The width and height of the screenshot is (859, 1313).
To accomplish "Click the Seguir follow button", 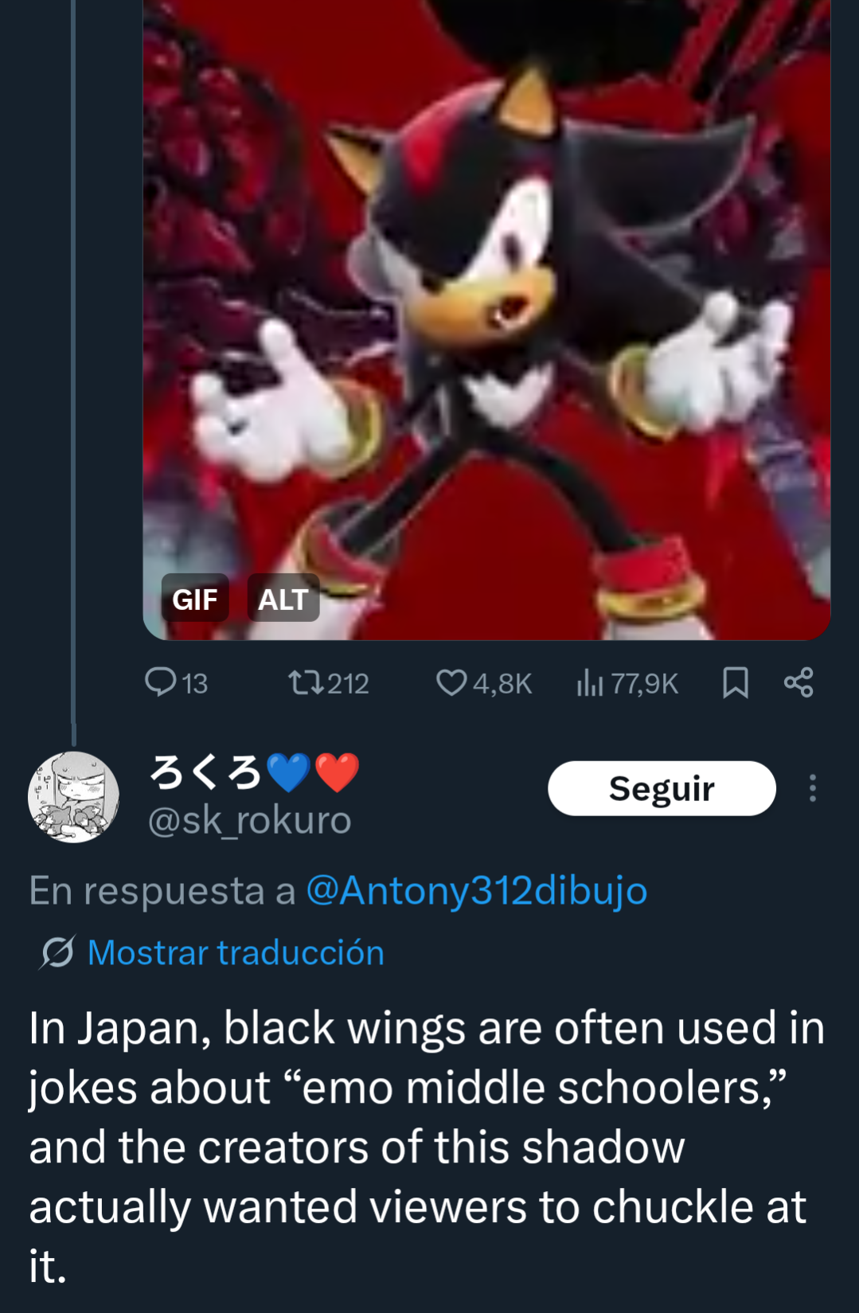I will [x=662, y=788].
